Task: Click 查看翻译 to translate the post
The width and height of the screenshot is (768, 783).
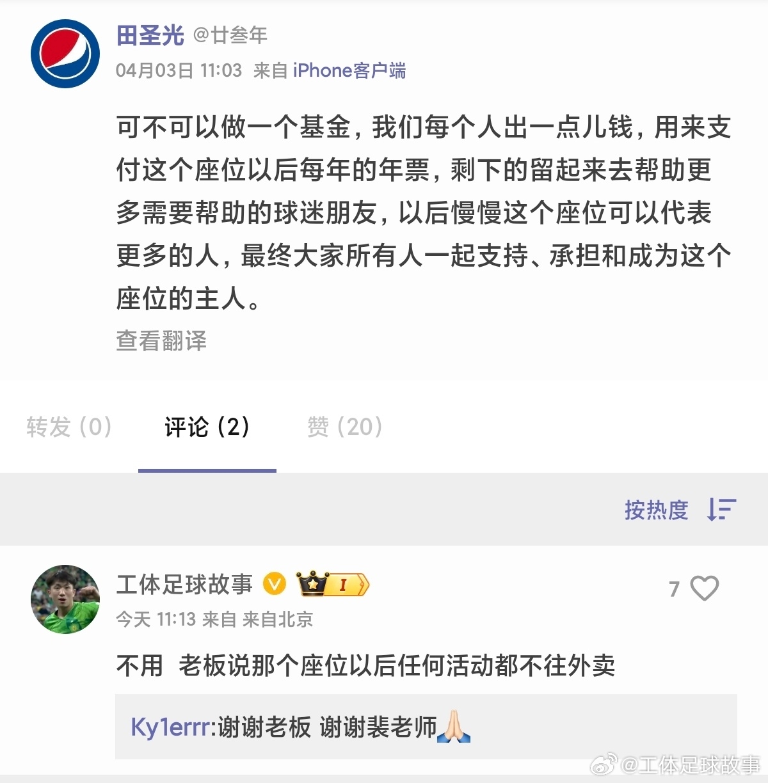Action: click(x=161, y=341)
